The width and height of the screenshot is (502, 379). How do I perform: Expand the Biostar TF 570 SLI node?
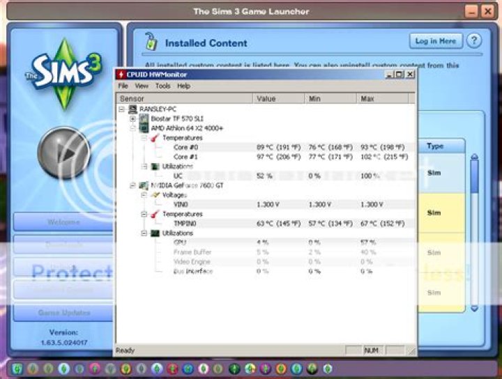[x=132, y=119]
